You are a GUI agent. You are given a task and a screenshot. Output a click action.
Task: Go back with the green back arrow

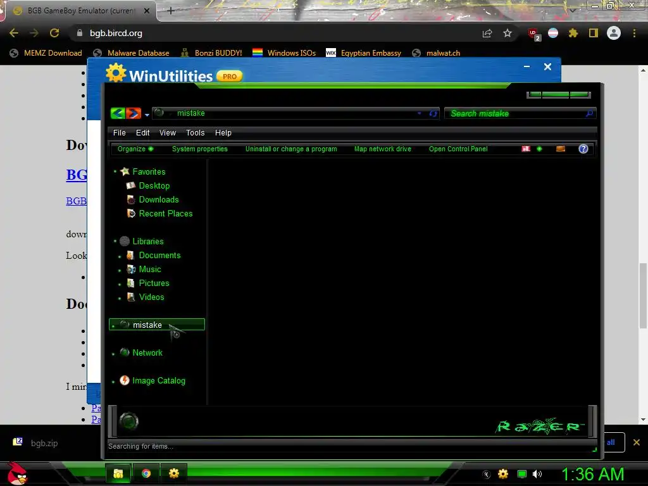(118, 113)
